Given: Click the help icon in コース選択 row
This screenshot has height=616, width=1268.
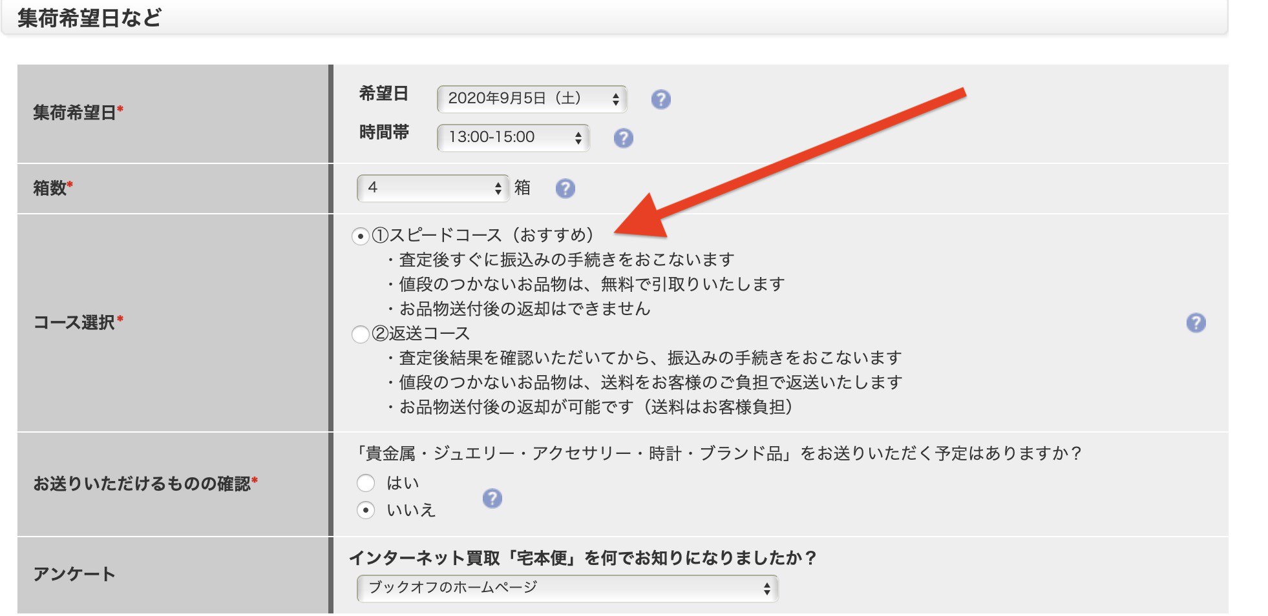Looking at the screenshot, I should 1196,323.
